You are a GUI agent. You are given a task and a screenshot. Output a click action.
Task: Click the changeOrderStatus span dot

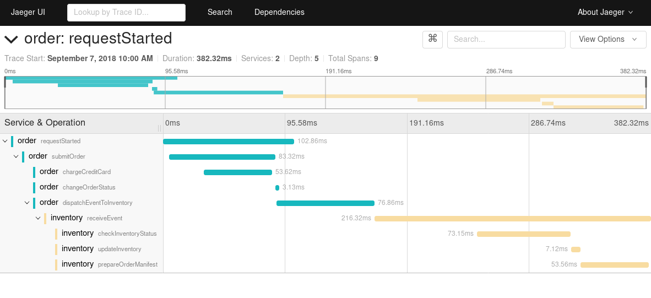[277, 188]
